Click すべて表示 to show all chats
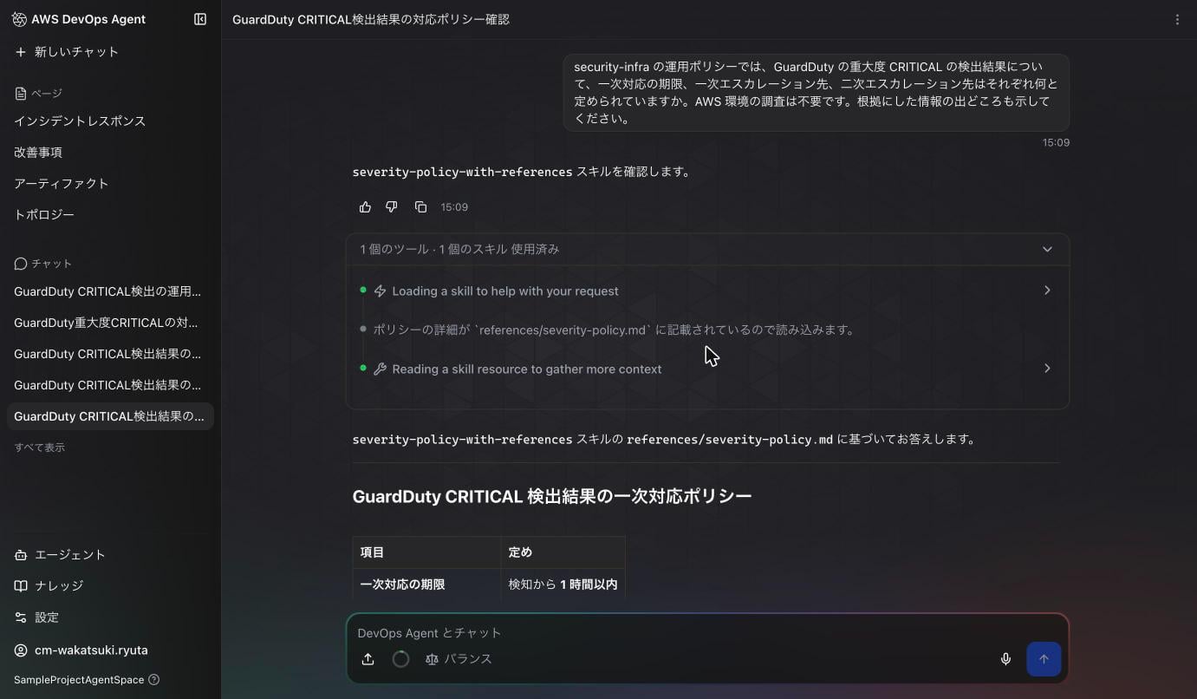The image size is (1197, 699). click(x=40, y=447)
